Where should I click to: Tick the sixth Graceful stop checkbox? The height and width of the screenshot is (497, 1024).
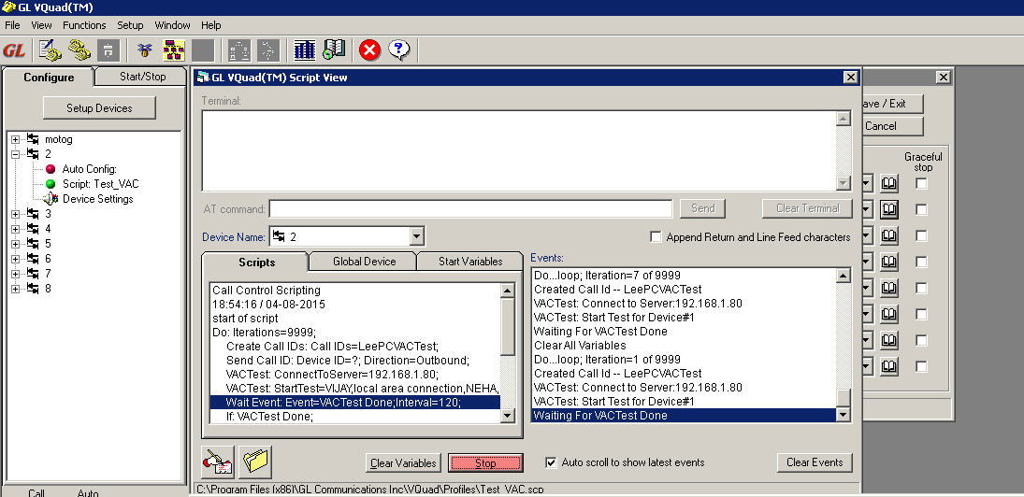click(x=921, y=315)
